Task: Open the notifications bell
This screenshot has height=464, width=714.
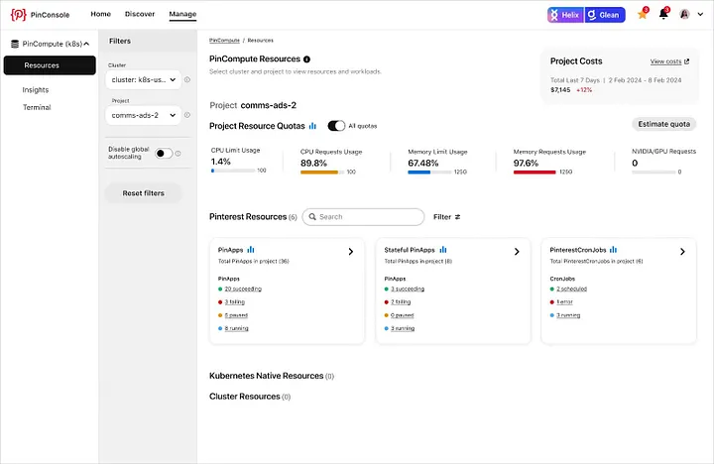Action: pyautogui.click(x=663, y=14)
